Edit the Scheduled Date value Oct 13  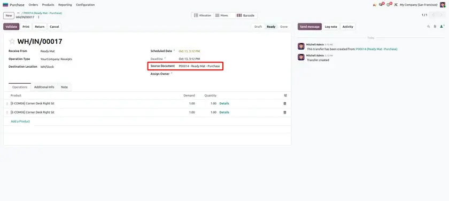189,51
